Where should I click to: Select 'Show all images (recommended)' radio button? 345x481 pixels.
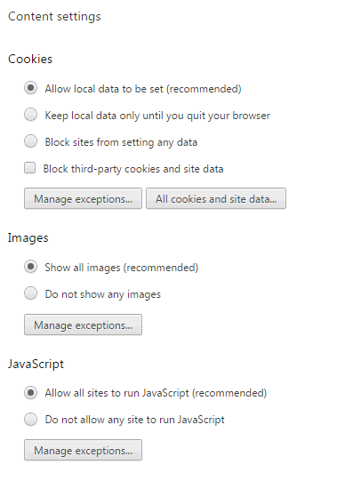click(30, 267)
